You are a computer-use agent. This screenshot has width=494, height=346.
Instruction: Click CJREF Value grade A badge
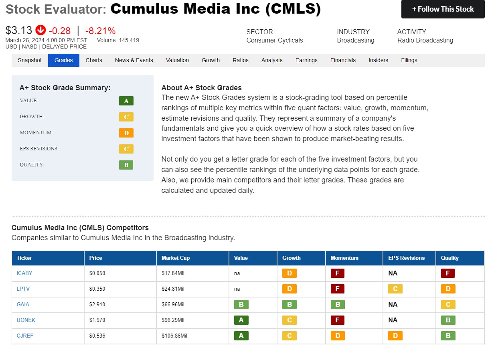[241, 336]
